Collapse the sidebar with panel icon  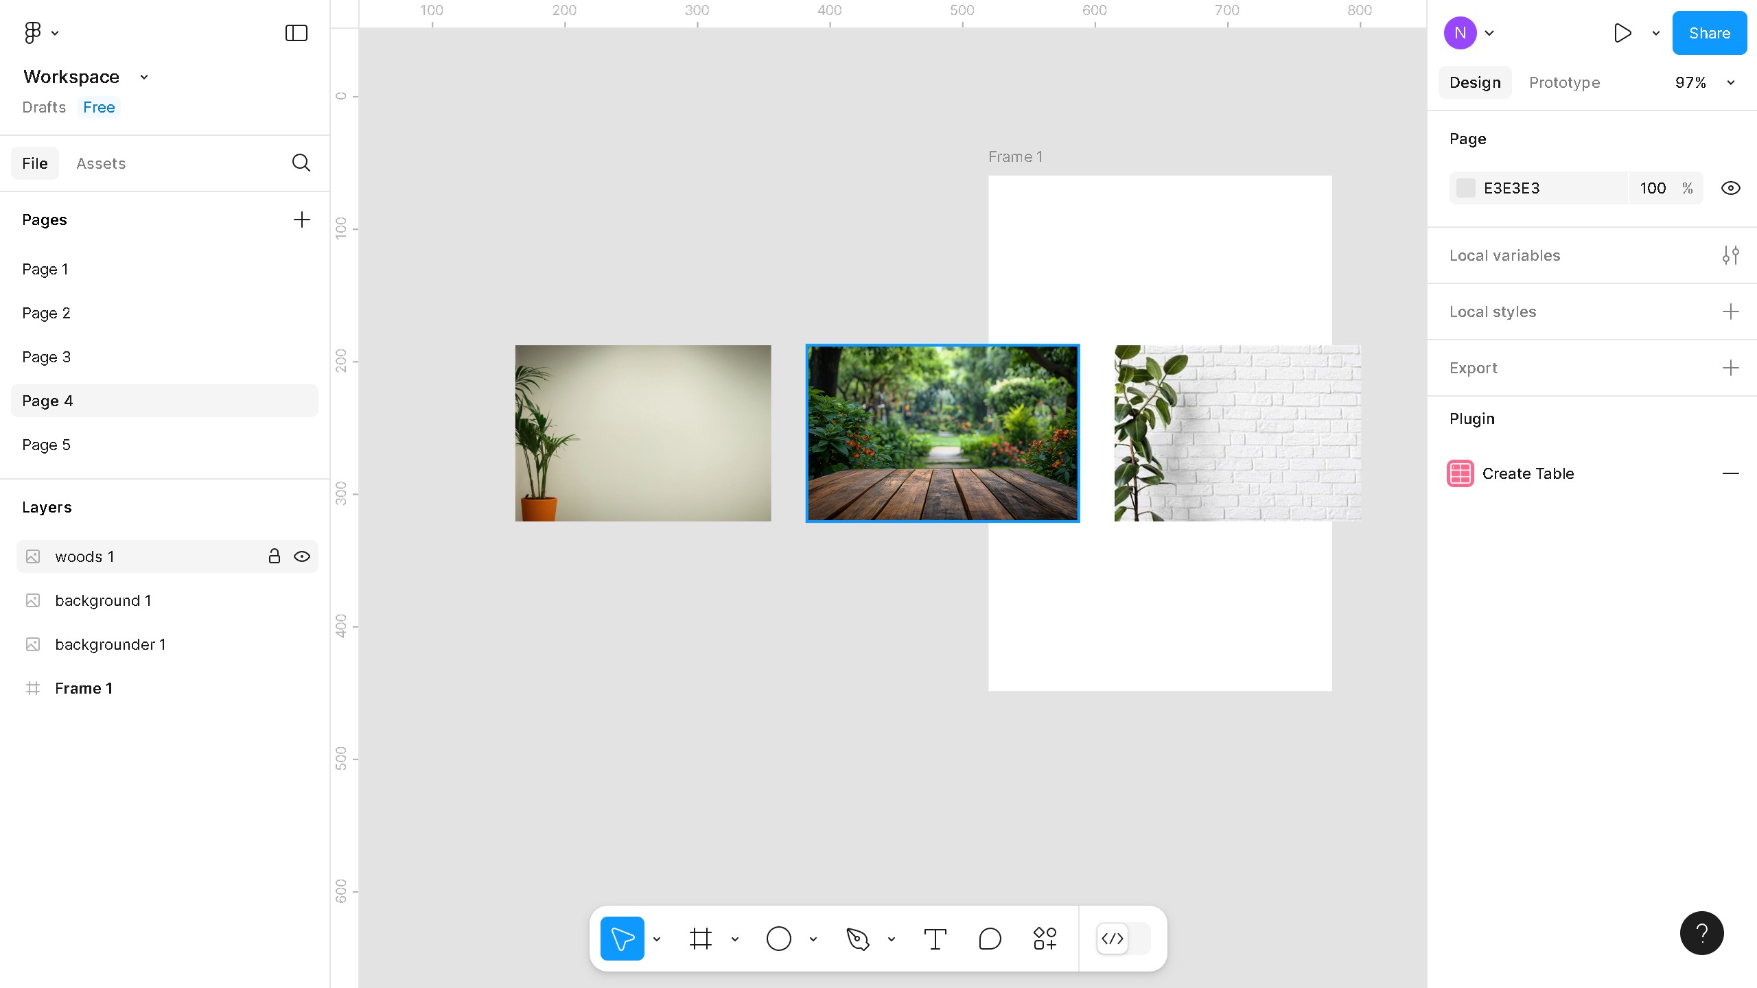(296, 33)
